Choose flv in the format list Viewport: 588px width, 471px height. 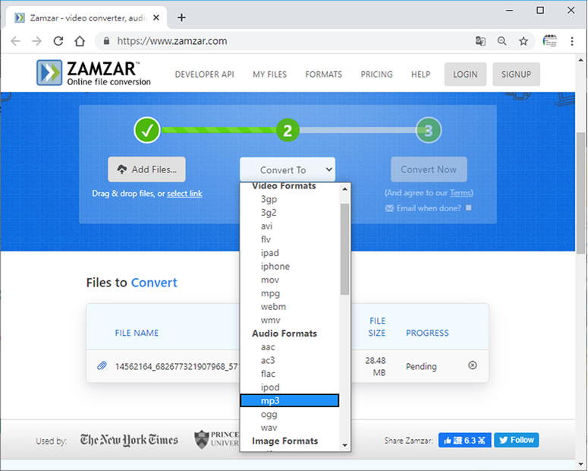pyautogui.click(x=290, y=239)
